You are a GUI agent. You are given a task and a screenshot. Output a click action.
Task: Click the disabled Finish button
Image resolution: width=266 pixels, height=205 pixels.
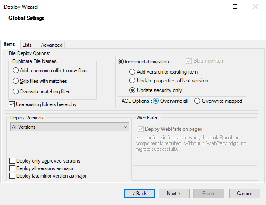209,194
